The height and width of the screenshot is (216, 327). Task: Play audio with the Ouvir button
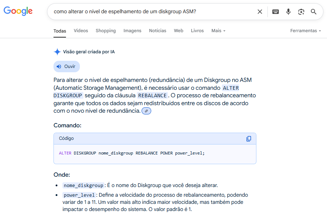[x=66, y=67]
